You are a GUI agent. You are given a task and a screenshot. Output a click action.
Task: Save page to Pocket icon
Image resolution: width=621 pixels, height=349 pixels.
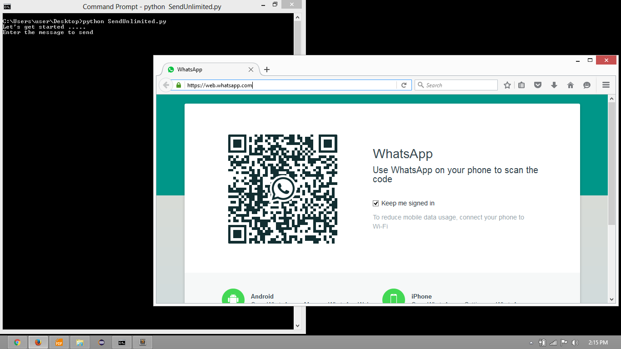tap(538, 85)
